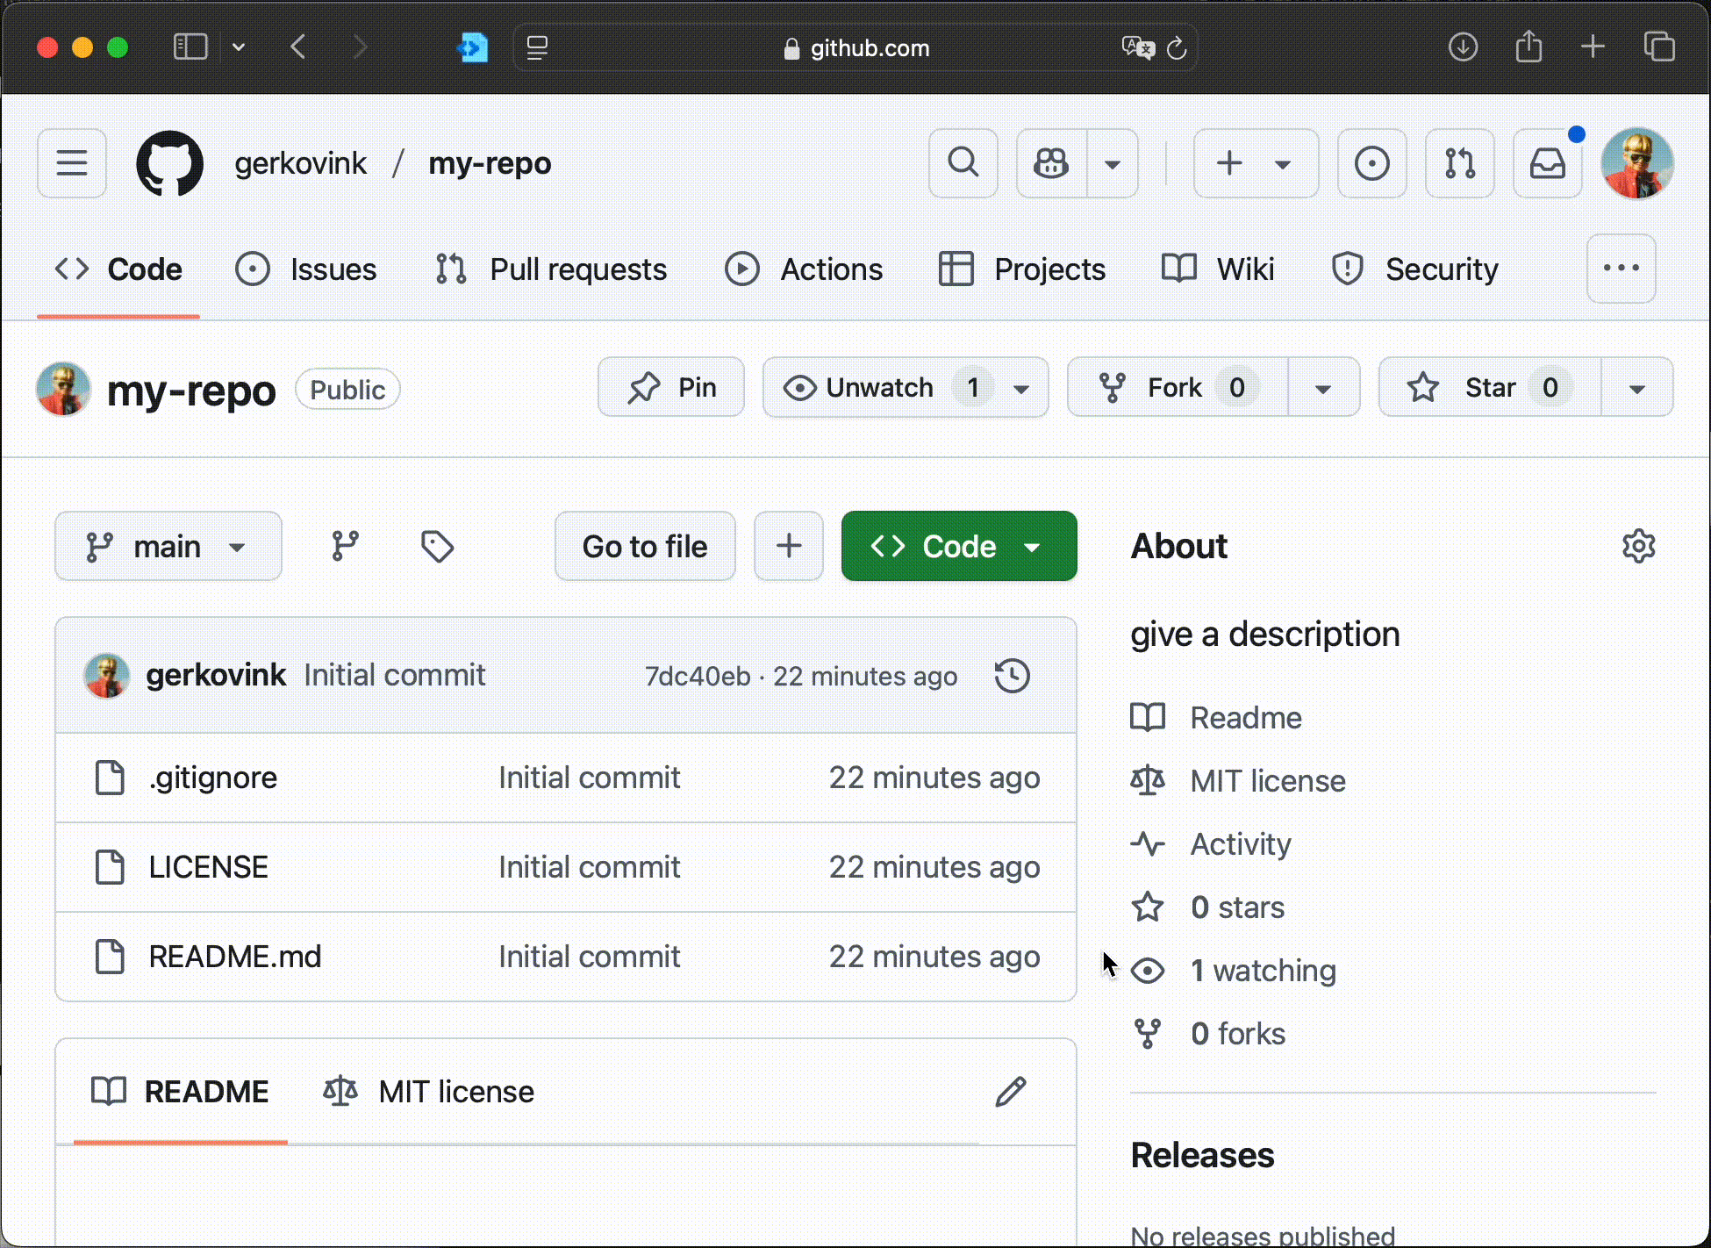
Task: Toggle the Safari sidebar
Action: [190, 47]
